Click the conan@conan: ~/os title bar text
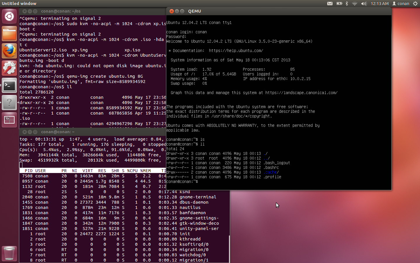Screen dimensions: 420x263 point(61,11)
